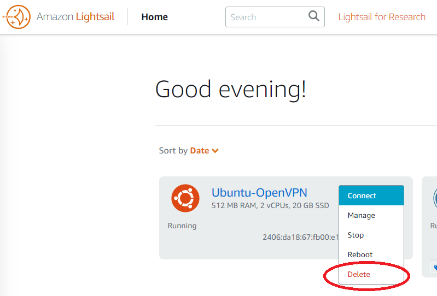
Task: Open the Sort by Date dropdown
Action: point(200,151)
